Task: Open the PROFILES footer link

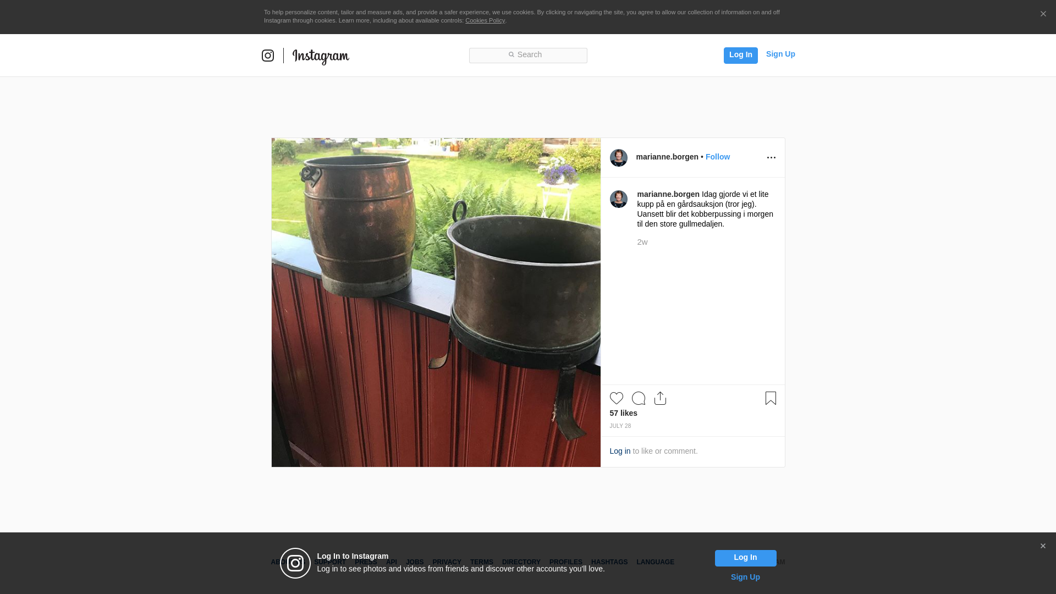Action: click(x=566, y=563)
